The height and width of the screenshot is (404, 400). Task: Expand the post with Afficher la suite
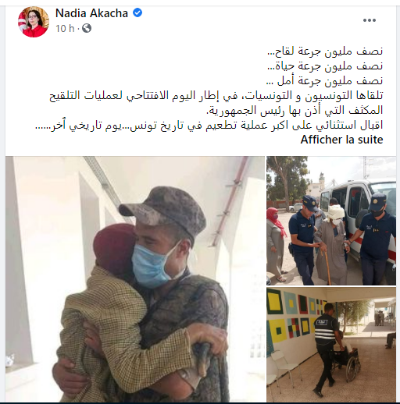pos(341,140)
